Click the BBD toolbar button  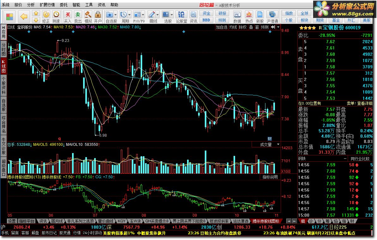click(x=206, y=20)
